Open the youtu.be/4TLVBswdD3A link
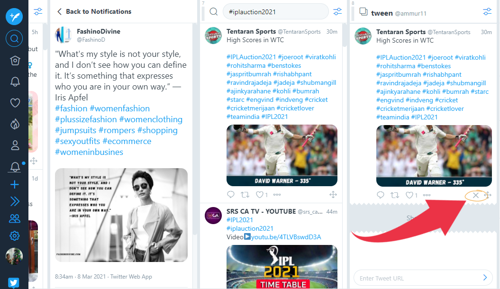The image size is (500, 289). click(286, 237)
